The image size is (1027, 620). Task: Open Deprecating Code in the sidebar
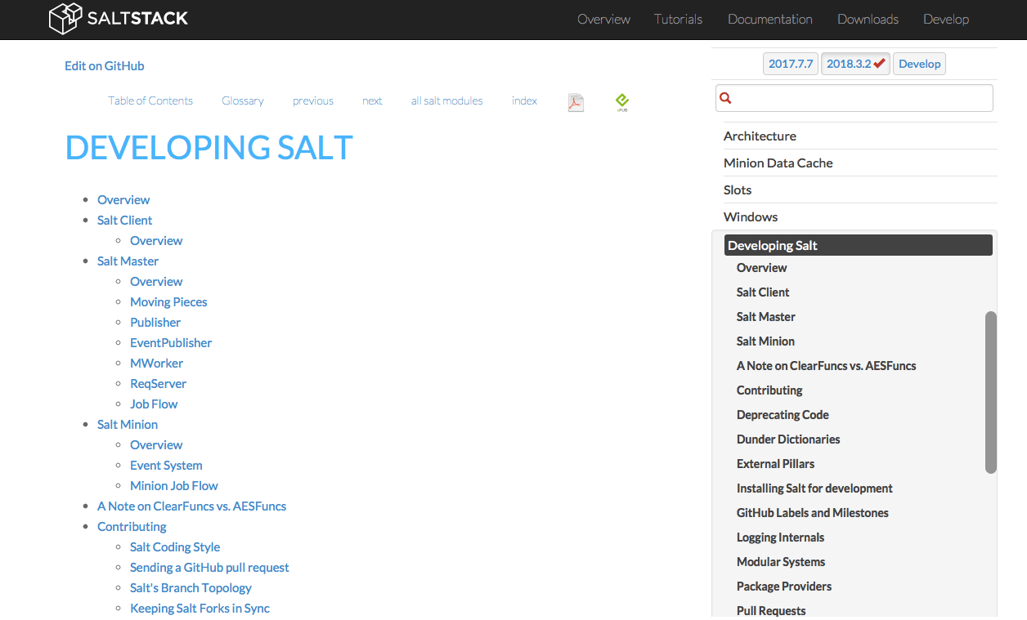coord(783,415)
